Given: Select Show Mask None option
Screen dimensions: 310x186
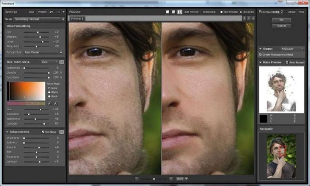Looking at the screenshot, I should pyautogui.click(x=49, y=88).
